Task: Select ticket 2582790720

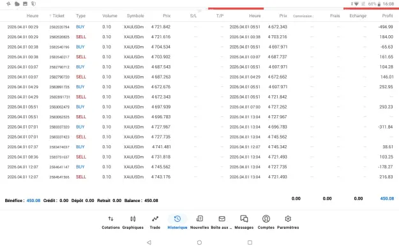Action: [59, 77]
